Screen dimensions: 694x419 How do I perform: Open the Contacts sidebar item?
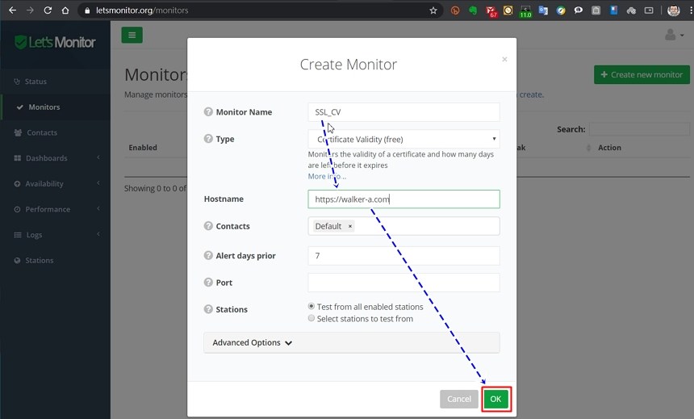(x=55, y=132)
